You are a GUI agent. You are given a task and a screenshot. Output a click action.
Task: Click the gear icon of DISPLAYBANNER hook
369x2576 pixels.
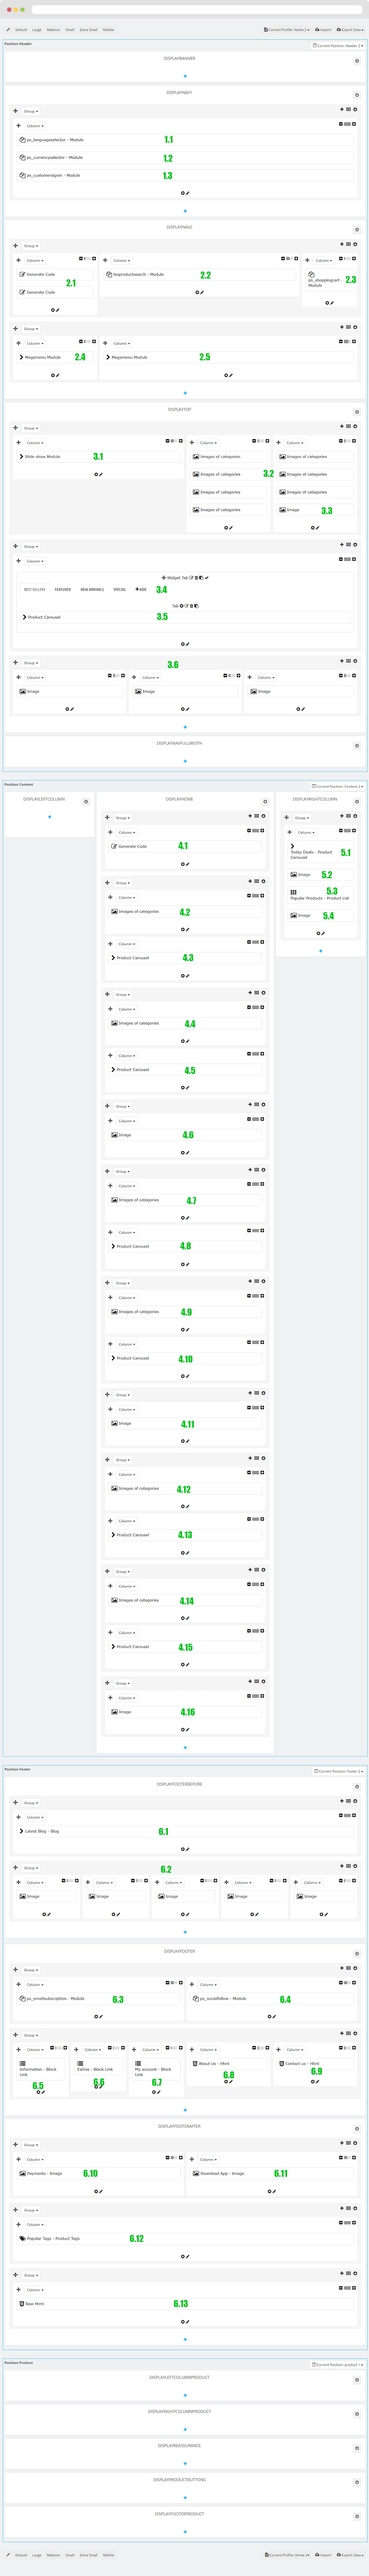point(357,61)
